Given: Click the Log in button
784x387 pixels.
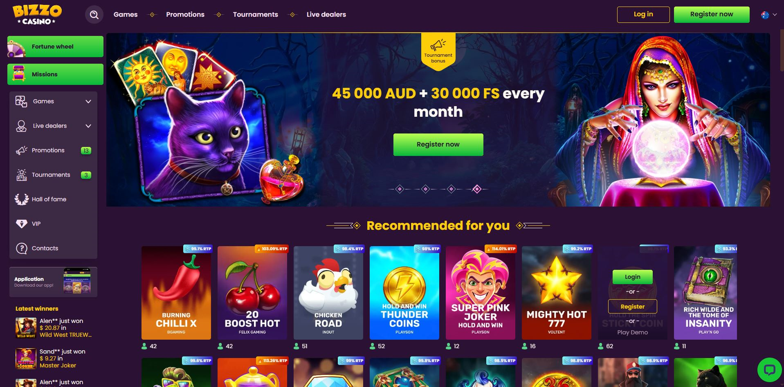Looking at the screenshot, I should [x=643, y=14].
